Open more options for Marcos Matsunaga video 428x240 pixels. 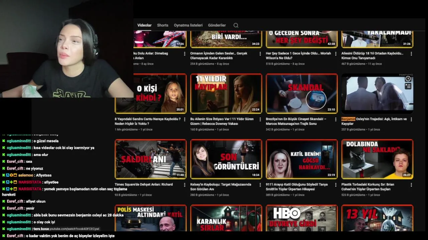pos(336,119)
